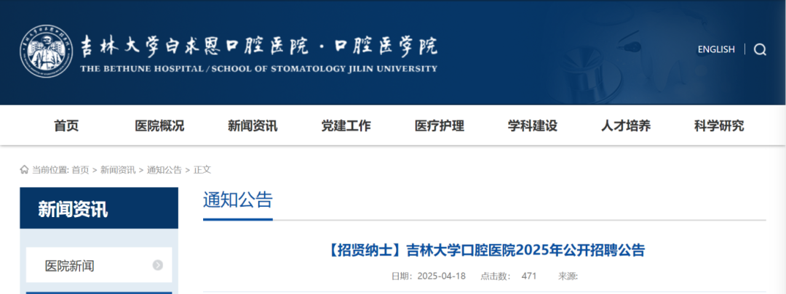Click the 2025年公开招聘公告 article title
Screen dimensions: 786x294
485,250
